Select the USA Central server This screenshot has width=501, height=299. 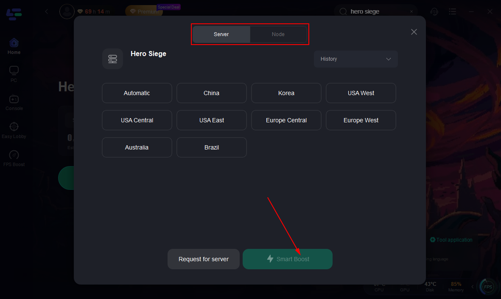click(x=137, y=120)
